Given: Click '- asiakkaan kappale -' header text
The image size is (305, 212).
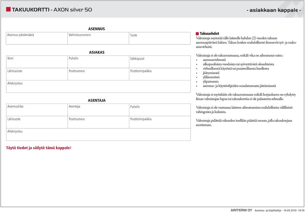Looking at the screenshot, I should tap(274, 10).
